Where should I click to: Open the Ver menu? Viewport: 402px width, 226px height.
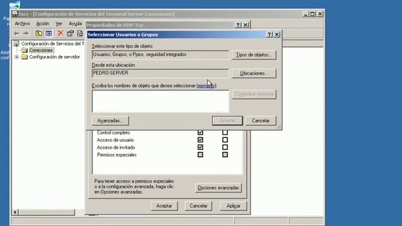(x=59, y=24)
